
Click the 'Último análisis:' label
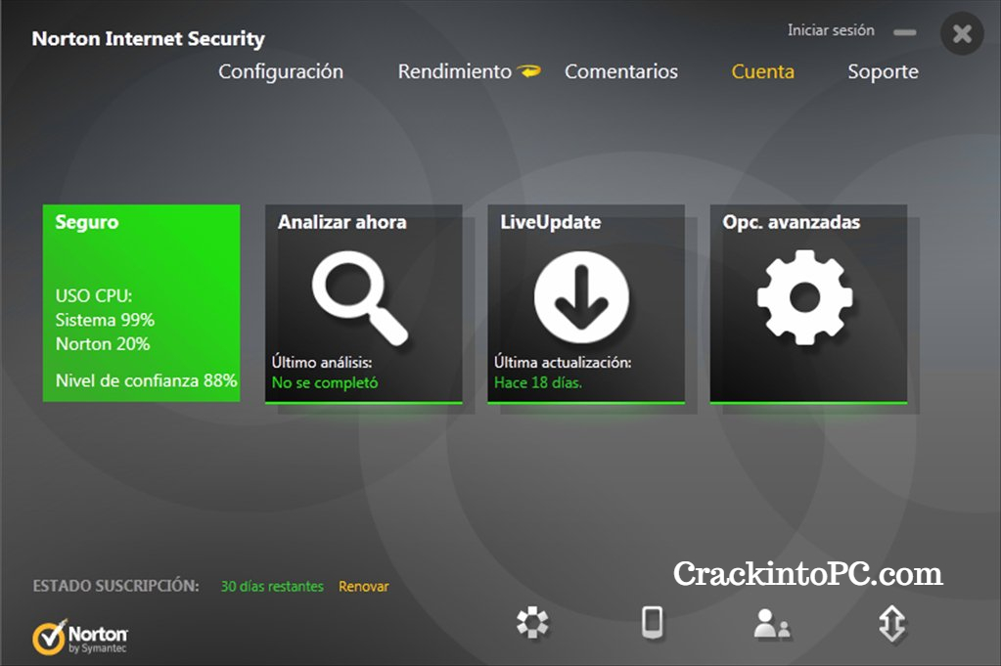tap(322, 363)
